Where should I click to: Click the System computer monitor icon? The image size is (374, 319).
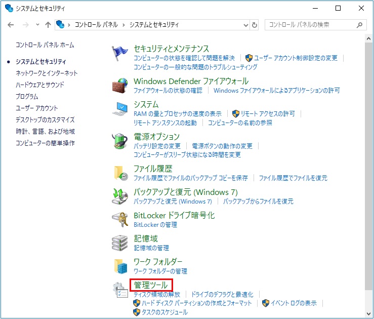120,109
